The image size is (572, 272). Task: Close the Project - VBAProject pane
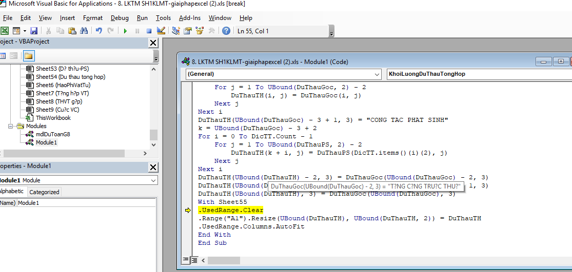153,43
